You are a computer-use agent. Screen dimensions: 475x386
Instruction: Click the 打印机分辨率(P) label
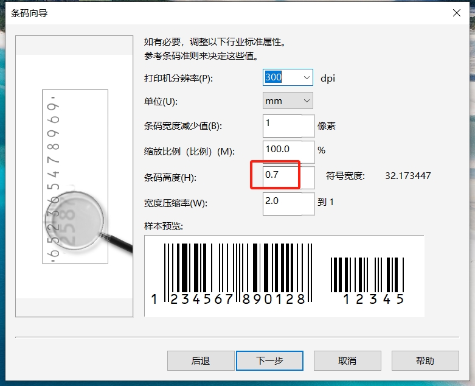(x=178, y=79)
